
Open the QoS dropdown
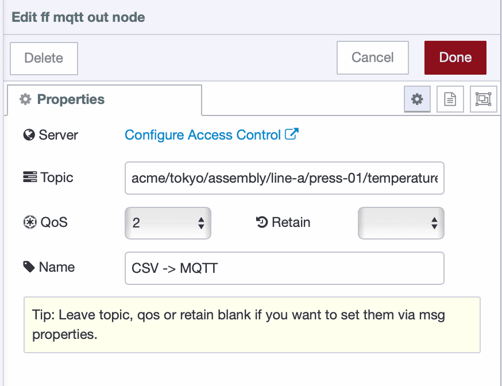(168, 223)
